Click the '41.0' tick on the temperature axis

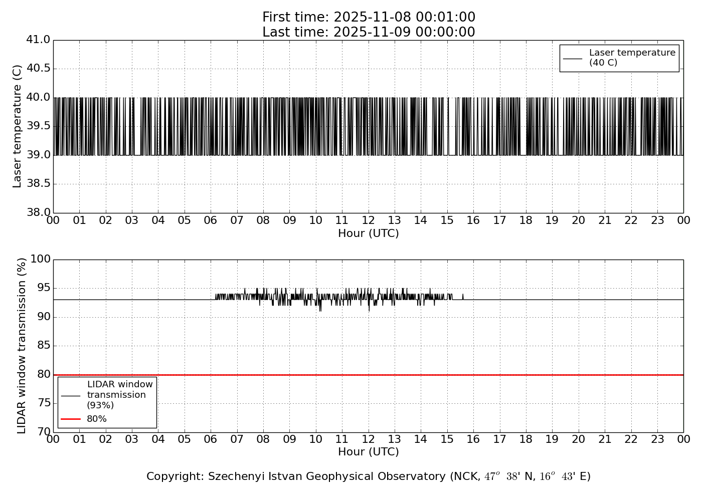click(x=38, y=40)
